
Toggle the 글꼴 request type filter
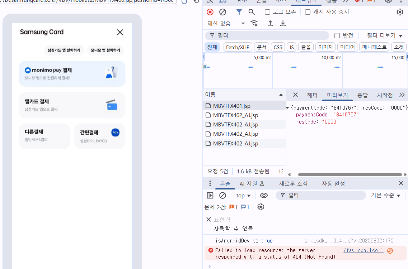coord(306,47)
